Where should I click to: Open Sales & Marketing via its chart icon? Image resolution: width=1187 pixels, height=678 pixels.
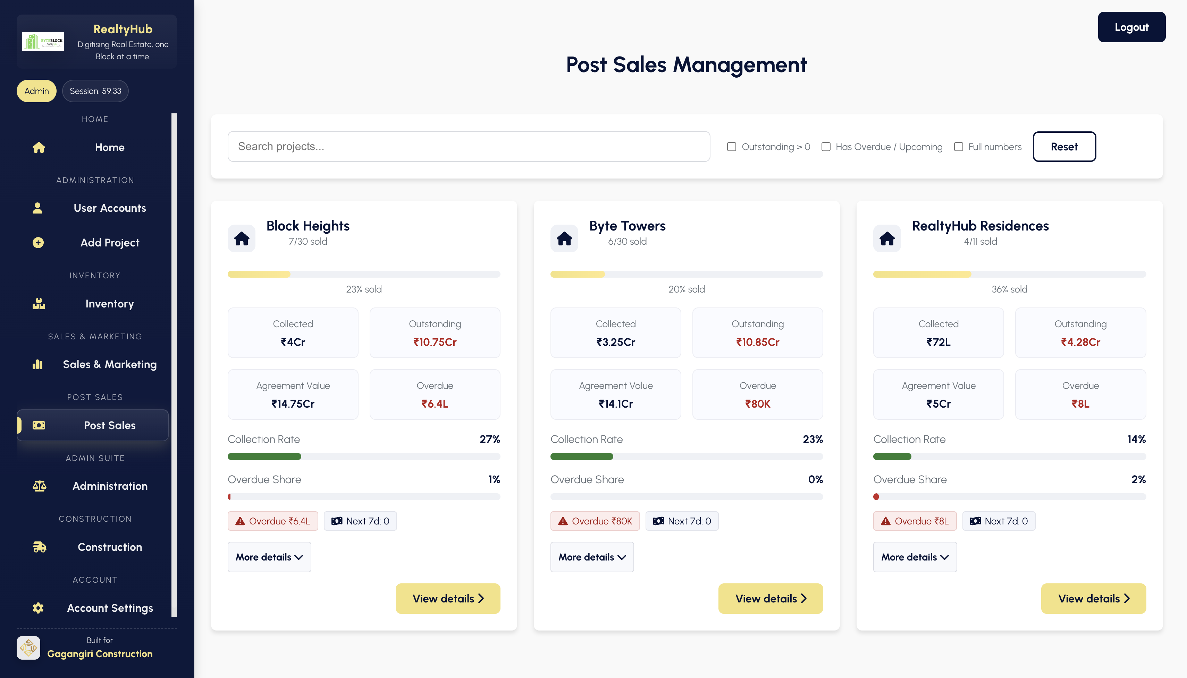pos(39,364)
